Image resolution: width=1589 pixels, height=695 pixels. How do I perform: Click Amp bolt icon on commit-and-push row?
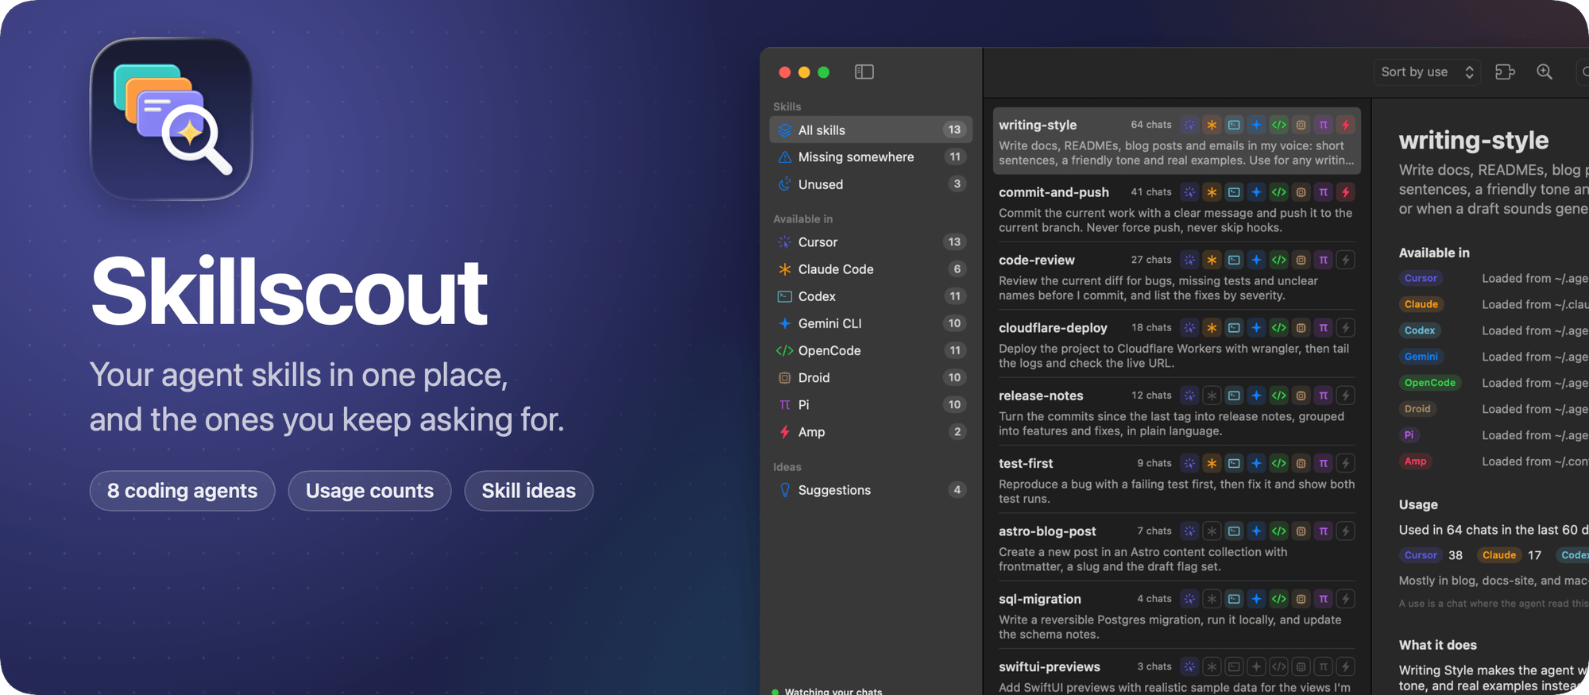point(1345,192)
